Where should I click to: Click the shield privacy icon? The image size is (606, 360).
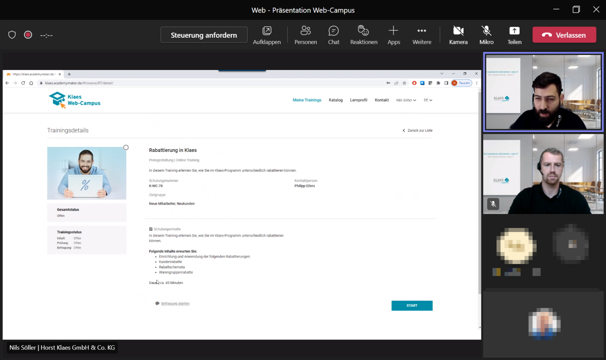(12, 35)
